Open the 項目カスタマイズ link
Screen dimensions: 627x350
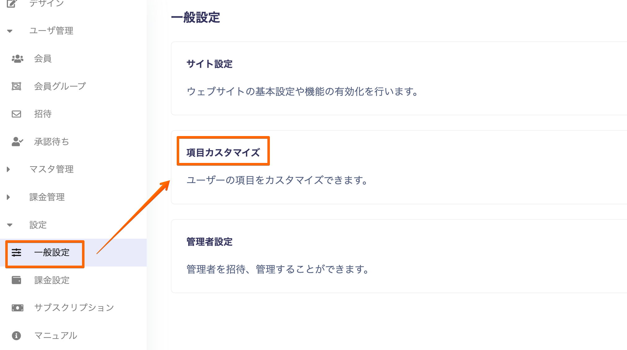[223, 152]
